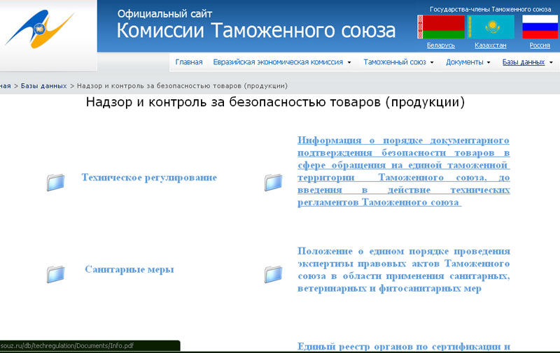Expand Евразийская экономическая комиссия dropdown menu

[282, 62]
